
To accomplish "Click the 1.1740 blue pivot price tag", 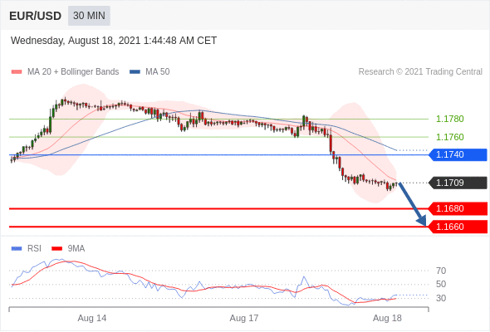I will [458, 154].
